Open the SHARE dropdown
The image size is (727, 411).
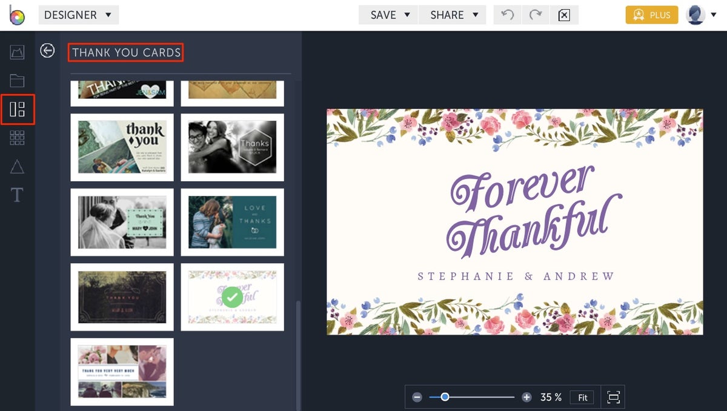tap(453, 15)
